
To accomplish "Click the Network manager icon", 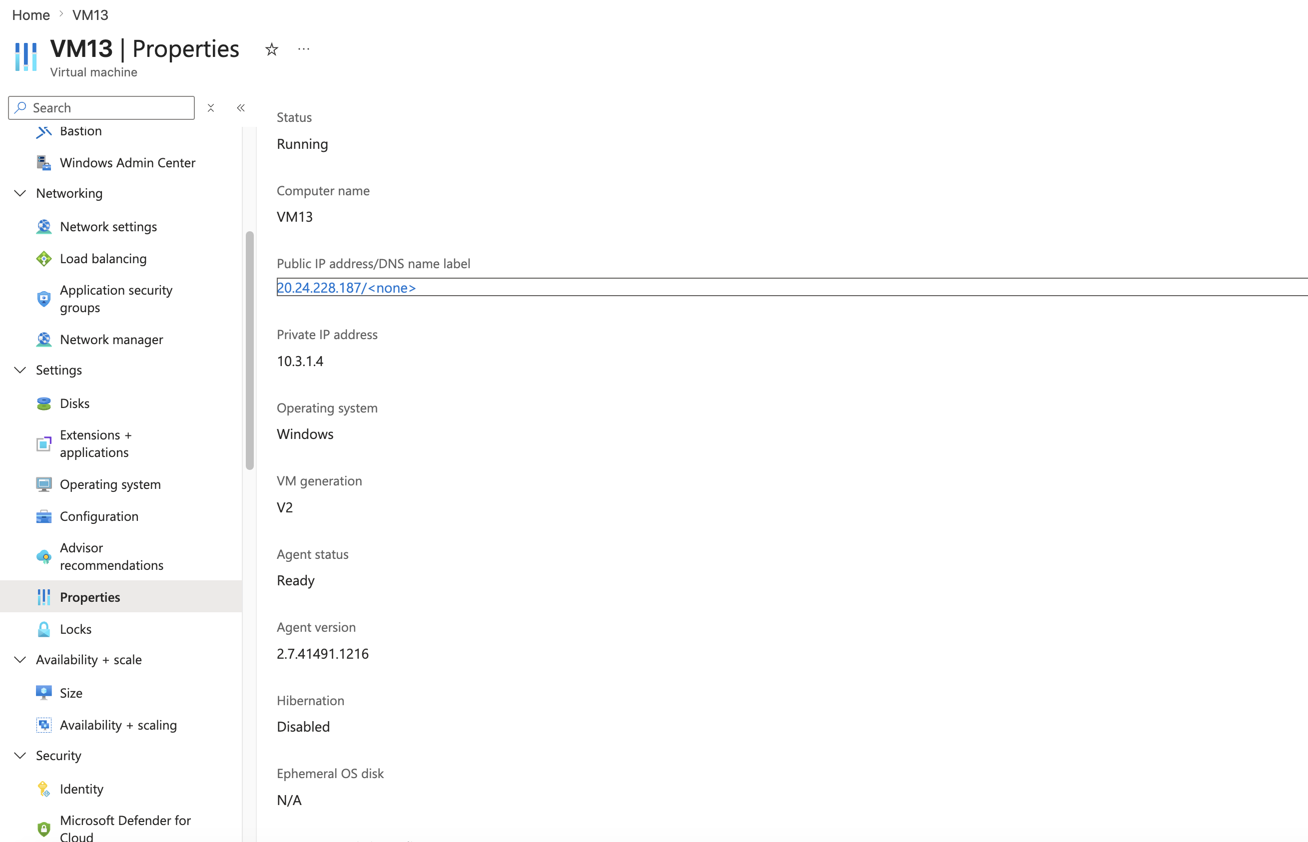I will [x=44, y=340].
